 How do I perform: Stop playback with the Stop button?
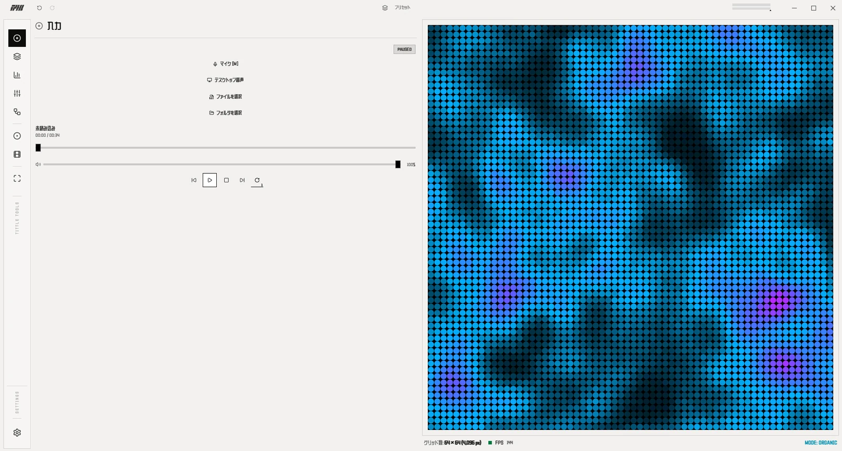pyautogui.click(x=226, y=180)
